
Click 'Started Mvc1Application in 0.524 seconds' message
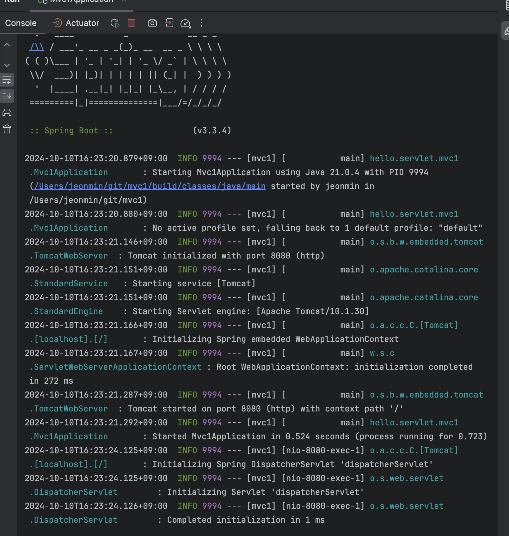tap(251, 436)
